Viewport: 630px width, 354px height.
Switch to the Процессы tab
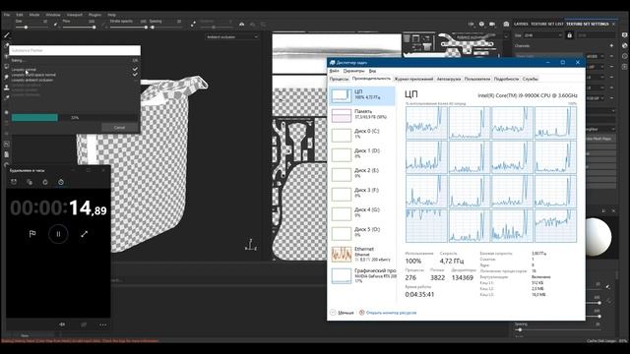click(x=339, y=79)
